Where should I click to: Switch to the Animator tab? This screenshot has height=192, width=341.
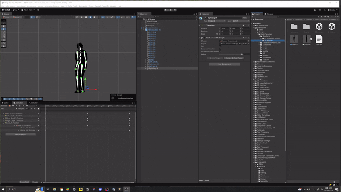pyautogui.click(x=33, y=103)
